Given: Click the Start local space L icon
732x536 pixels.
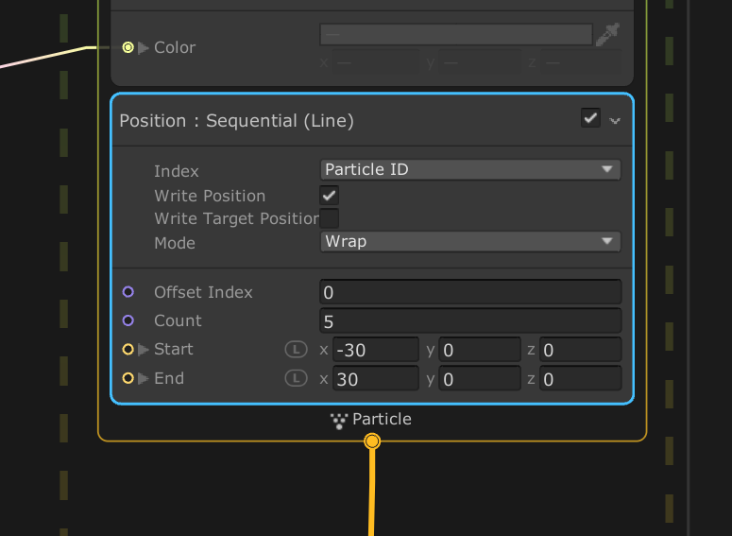Looking at the screenshot, I should 297,350.
